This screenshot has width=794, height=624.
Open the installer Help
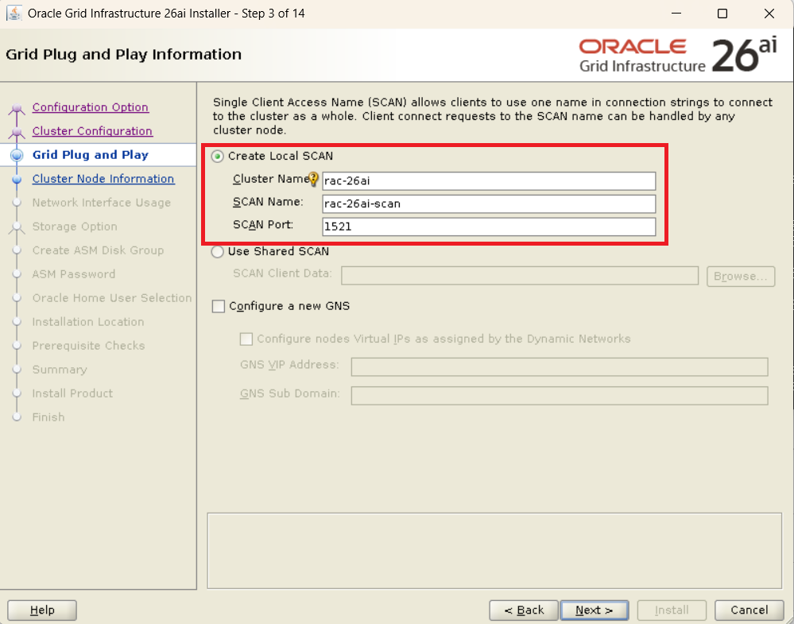tap(42, 610)
